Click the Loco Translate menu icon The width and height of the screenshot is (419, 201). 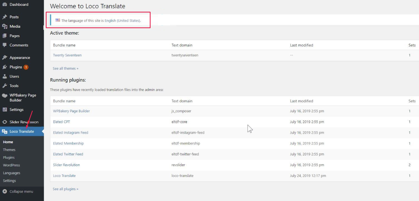(5, 131)
